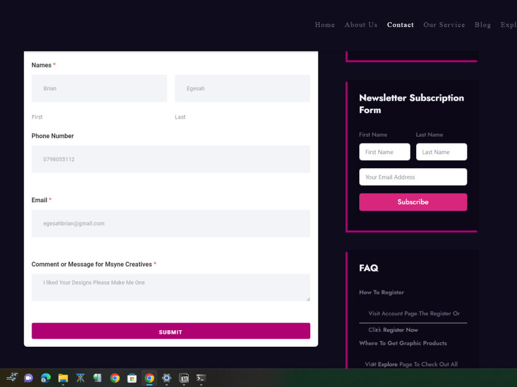
Task: Select "Our Service" in the top navigation
Action: point(444,24)
